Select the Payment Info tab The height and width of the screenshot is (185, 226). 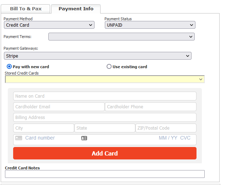[76, 9]
